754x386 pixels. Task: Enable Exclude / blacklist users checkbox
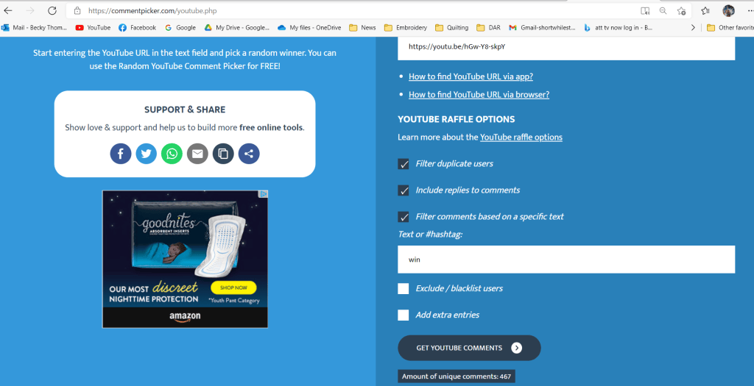click(x=404, y=288)
